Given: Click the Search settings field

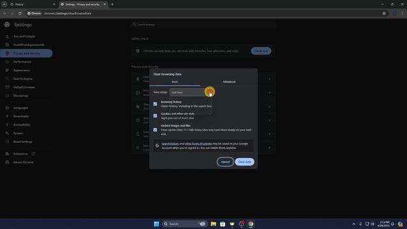Looking at the screenshot, I should [x=203, y=24].
